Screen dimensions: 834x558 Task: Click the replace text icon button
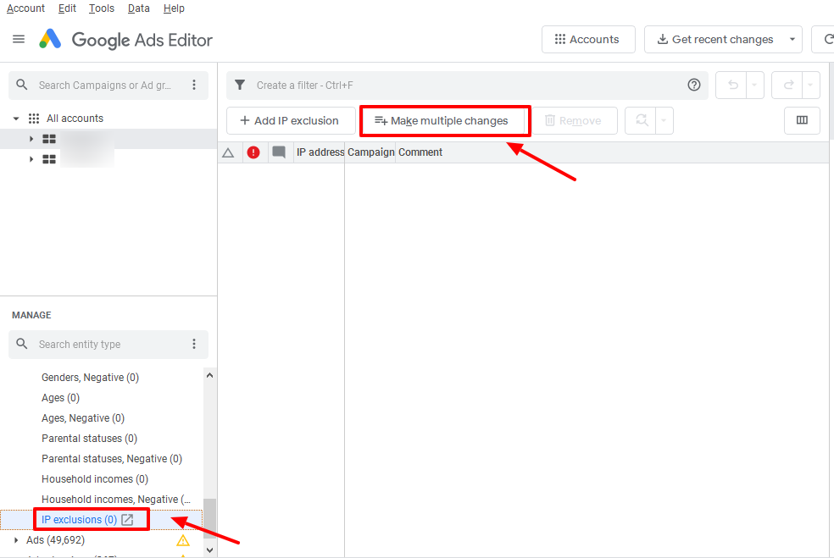pyautogui.click(x=642, y=120)
